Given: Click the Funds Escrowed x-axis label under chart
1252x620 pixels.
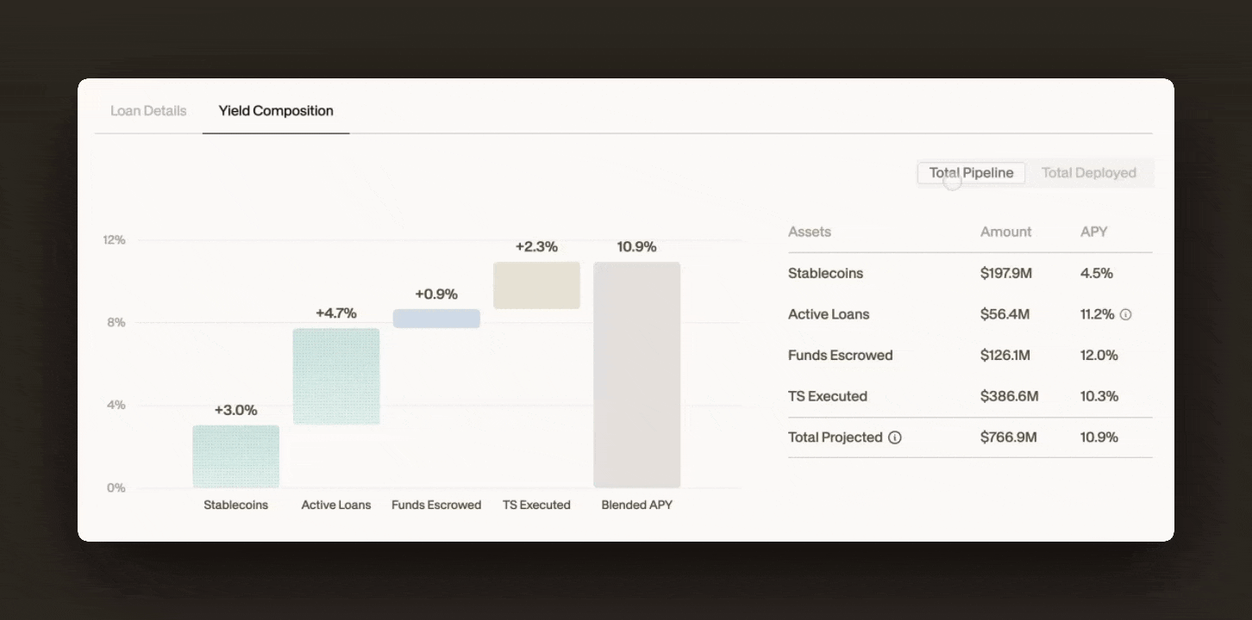Looking at the screenshot, I should coord(436,505).
